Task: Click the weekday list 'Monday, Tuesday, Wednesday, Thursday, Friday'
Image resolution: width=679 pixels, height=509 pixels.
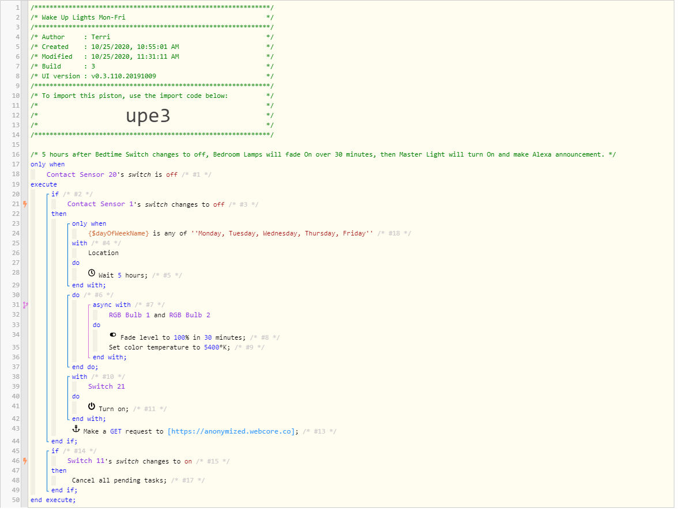Action: pyautogui.click(x=282, y=234)
